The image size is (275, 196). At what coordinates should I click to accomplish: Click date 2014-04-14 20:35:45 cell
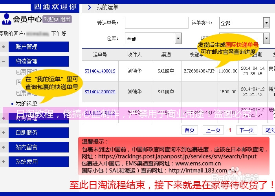click(253, 71)
